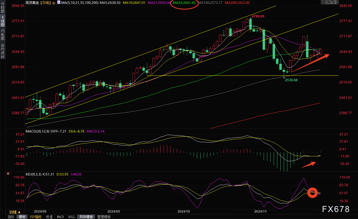
Task: Click the MA indicator chart icon
Action: tap(58, 2)
